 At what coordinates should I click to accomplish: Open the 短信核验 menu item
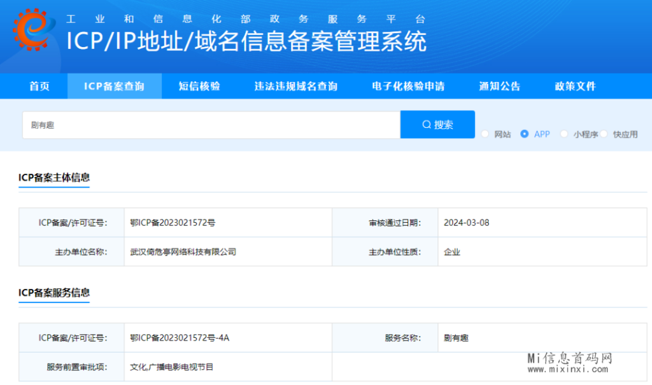(199, 87)
